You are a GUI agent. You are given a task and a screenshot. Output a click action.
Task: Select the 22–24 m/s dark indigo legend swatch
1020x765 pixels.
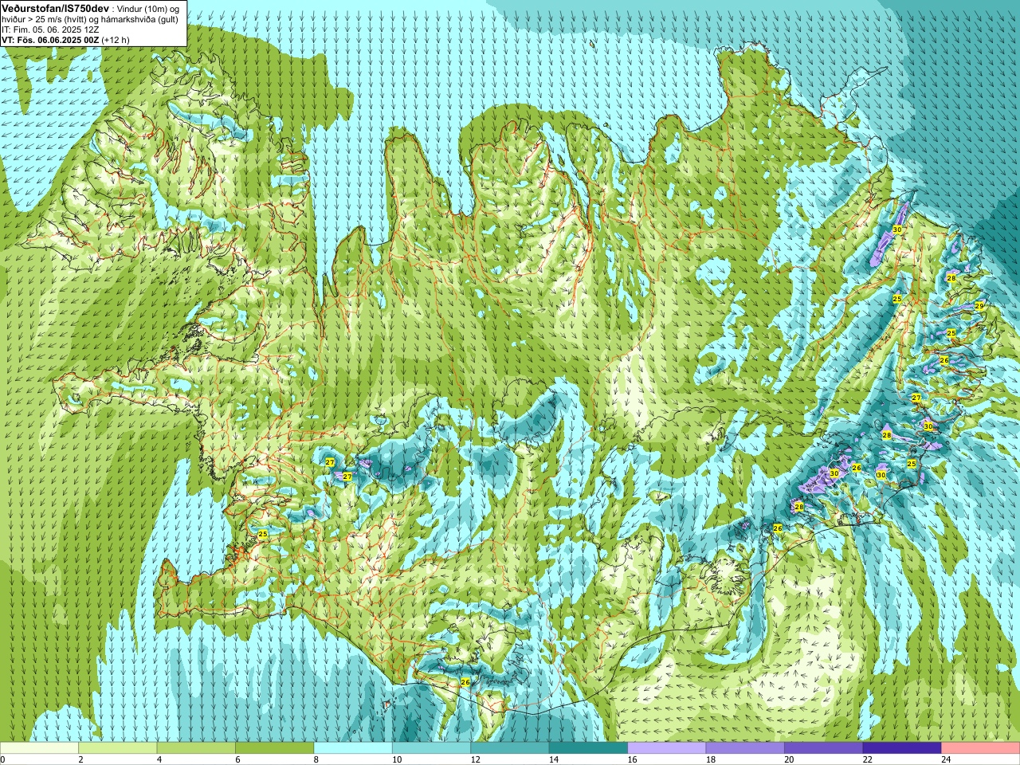click(902, 748)
